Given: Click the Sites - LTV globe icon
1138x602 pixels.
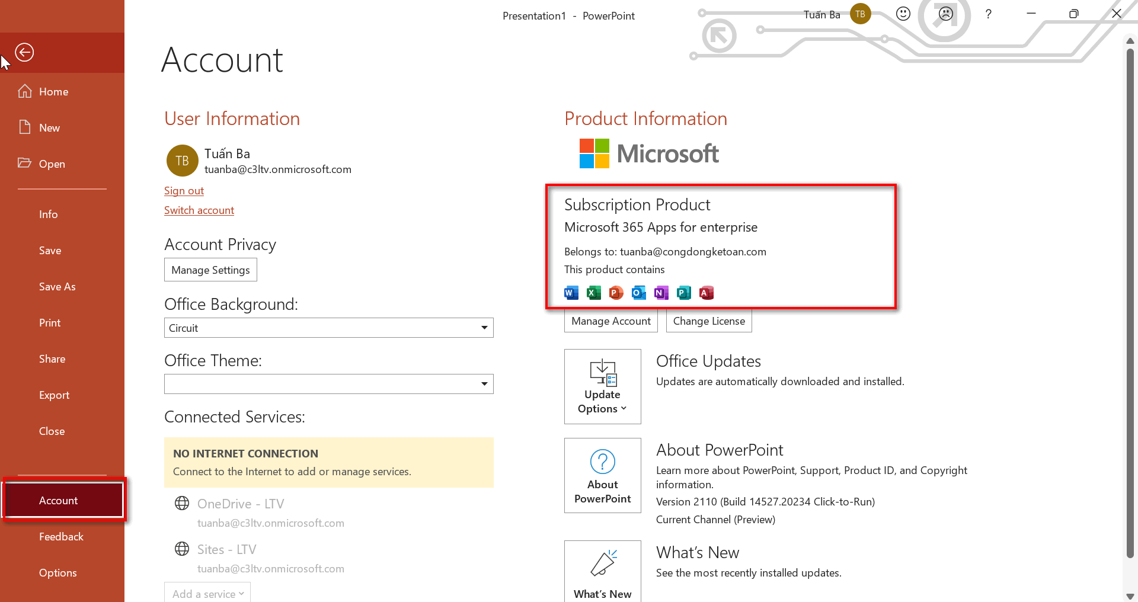Looking at the screenshot, I should (182, 549).
